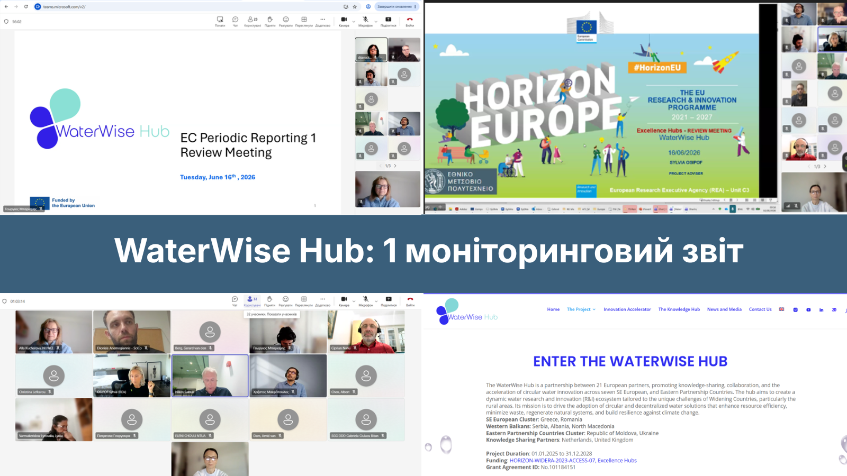Image resolution: width=847 pixels, height=476 pixels.
Task: Open Переглянути view options in the 56:02 meeting
Action: point(304,21)
